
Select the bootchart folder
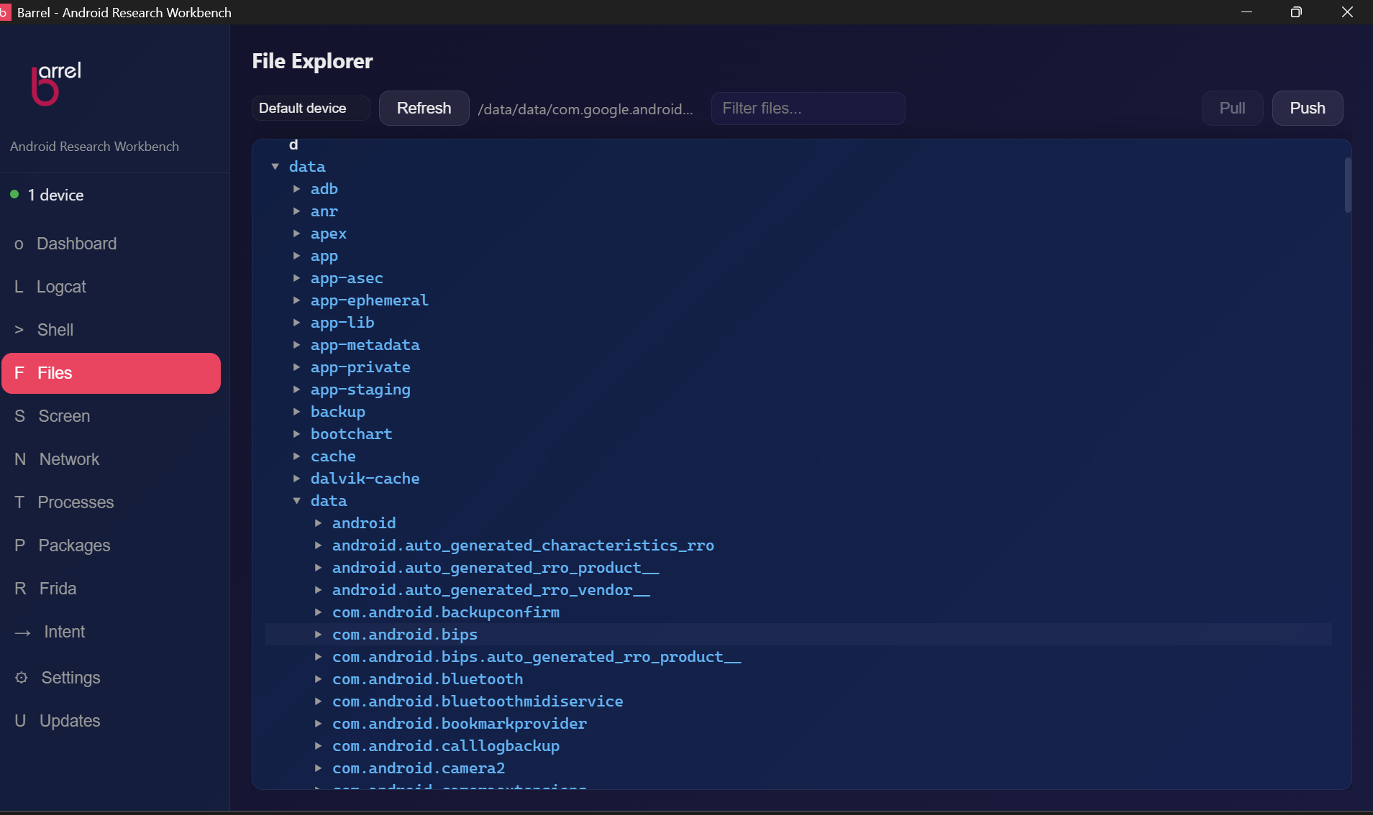(352, 434)
